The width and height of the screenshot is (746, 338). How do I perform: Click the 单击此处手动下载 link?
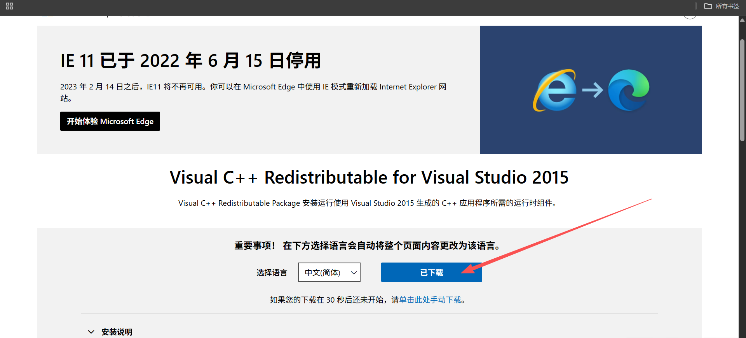(430, 300)
